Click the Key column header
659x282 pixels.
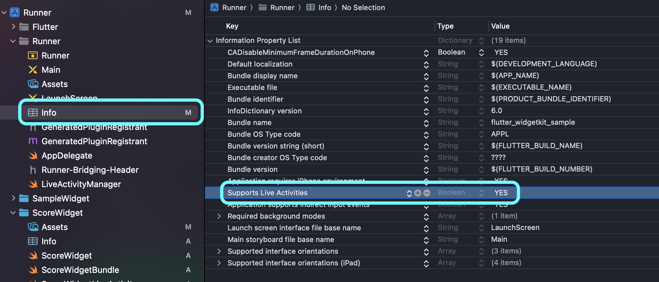[232, 26]
